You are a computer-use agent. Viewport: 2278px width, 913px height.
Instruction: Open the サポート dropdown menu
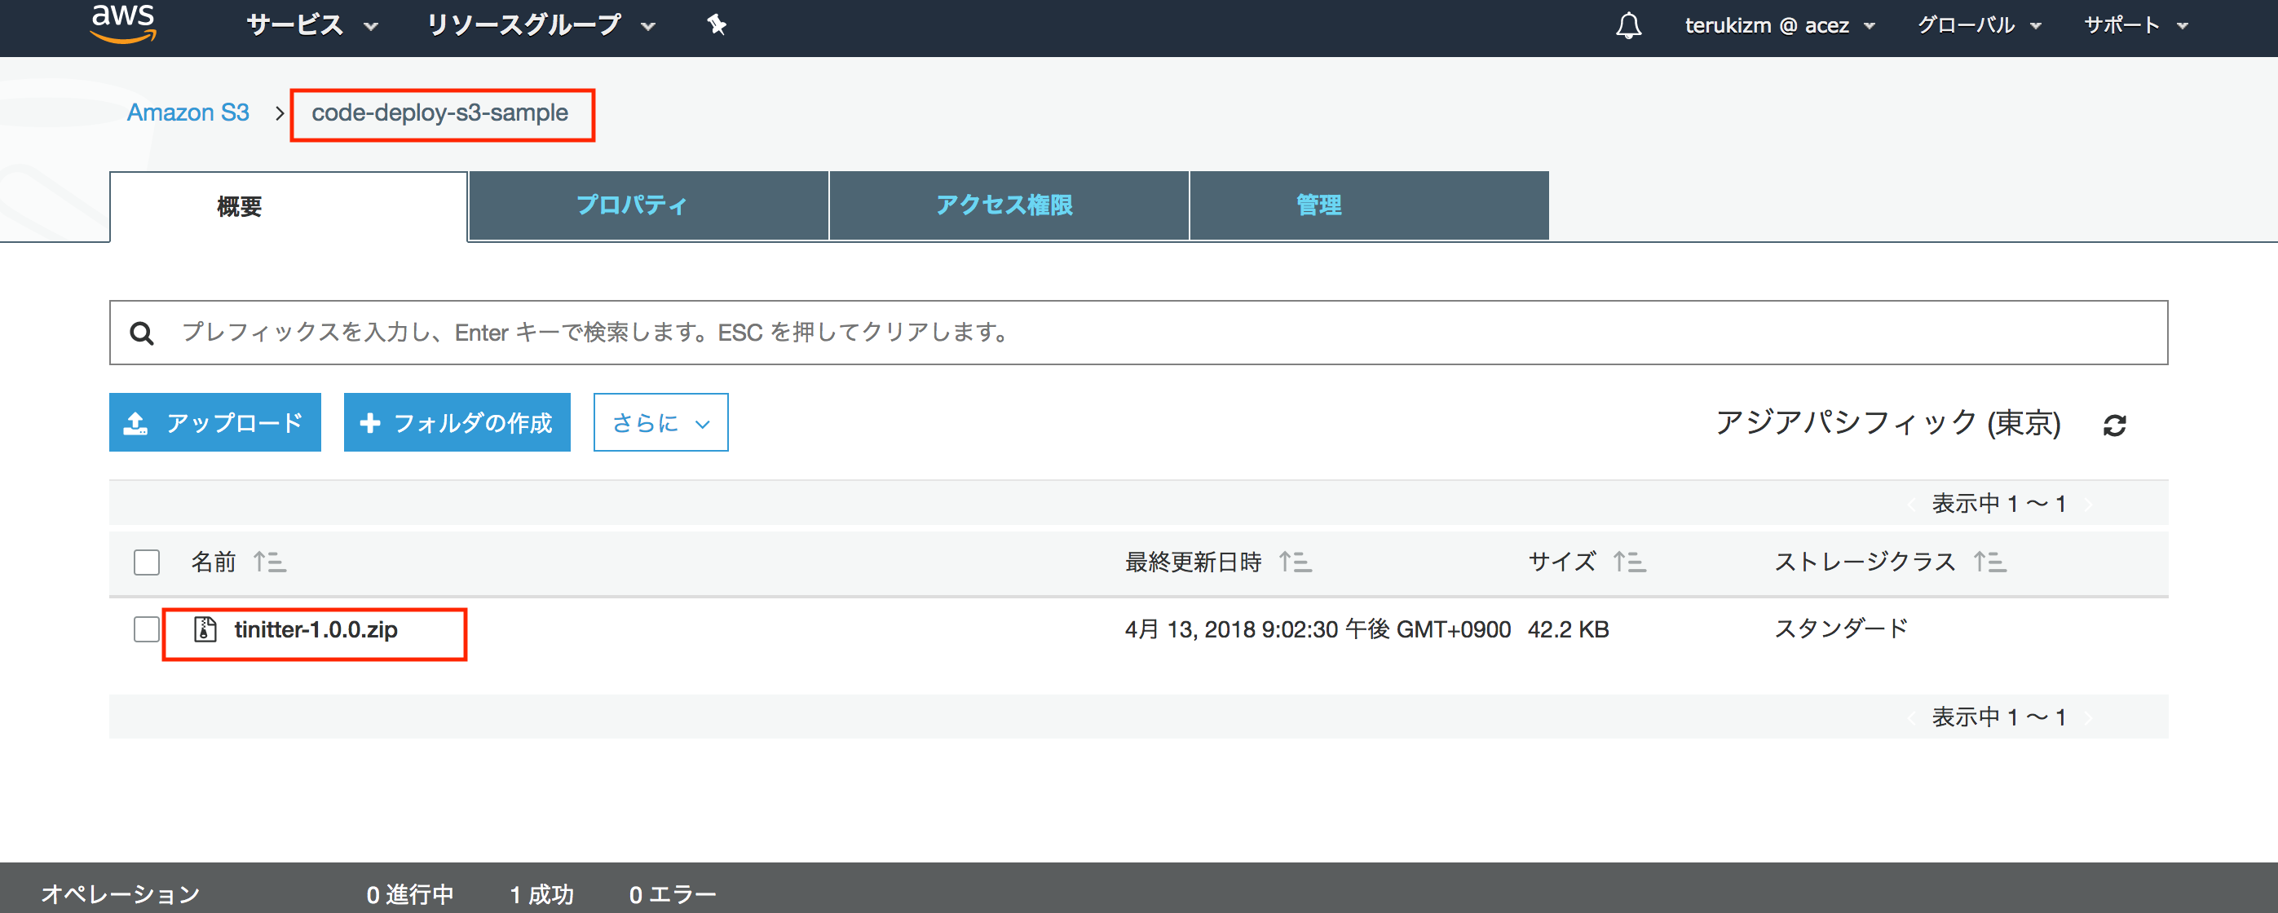[2135, 25]
